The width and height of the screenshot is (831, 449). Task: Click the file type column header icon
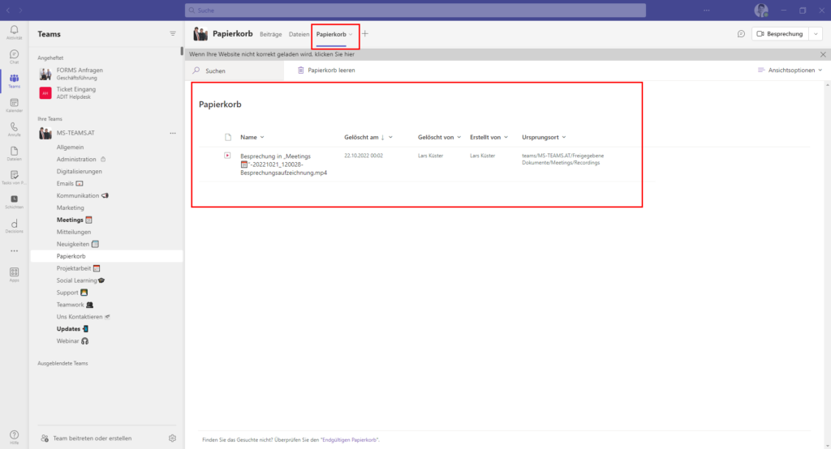point(228,137)
